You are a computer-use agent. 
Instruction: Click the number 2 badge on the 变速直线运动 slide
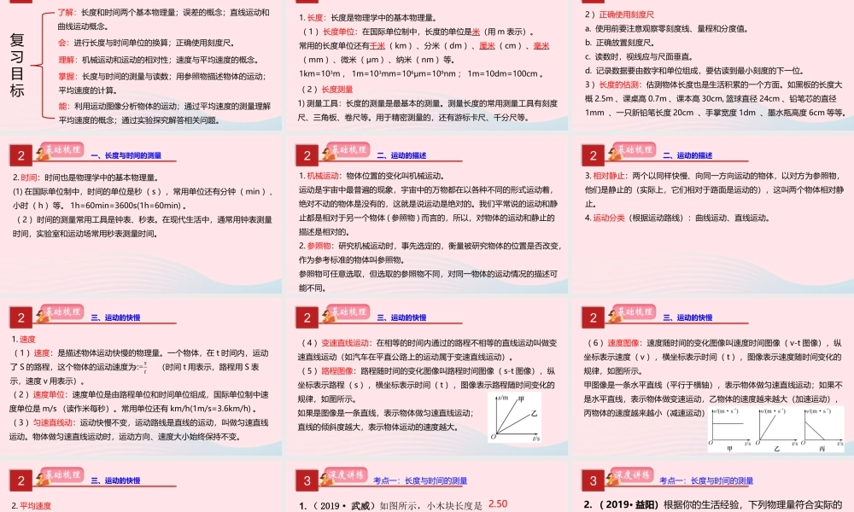(307, 317)
